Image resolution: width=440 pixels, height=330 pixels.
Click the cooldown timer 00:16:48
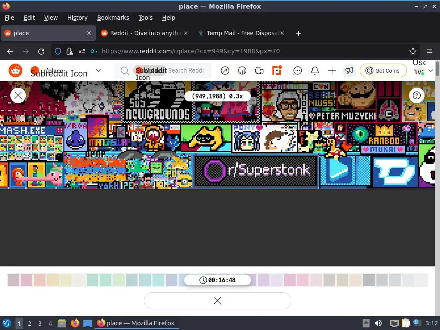217,280
